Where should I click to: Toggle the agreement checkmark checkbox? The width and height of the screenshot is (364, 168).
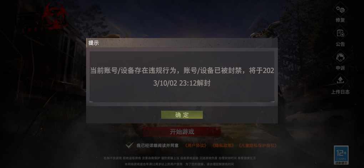click(x=129, y=145)
